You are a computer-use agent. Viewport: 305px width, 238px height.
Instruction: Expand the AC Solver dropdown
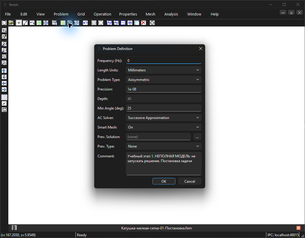(163, 118)
